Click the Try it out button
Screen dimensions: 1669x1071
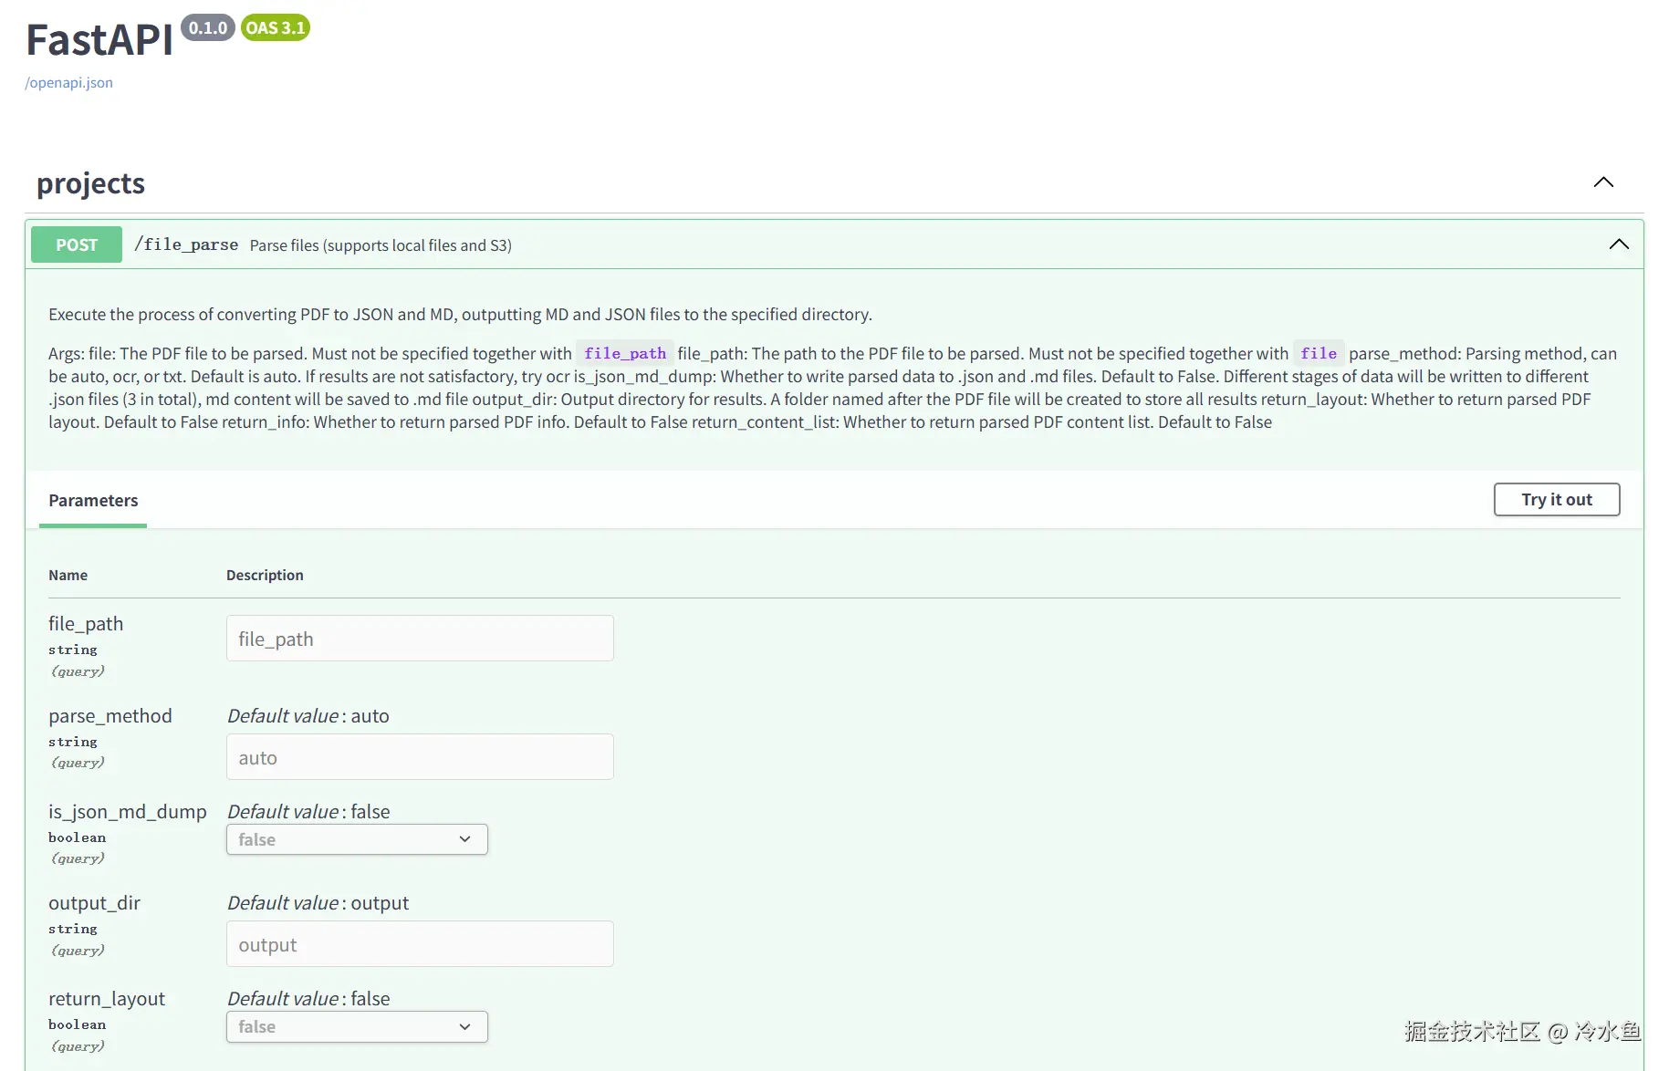coord(1557,500)
